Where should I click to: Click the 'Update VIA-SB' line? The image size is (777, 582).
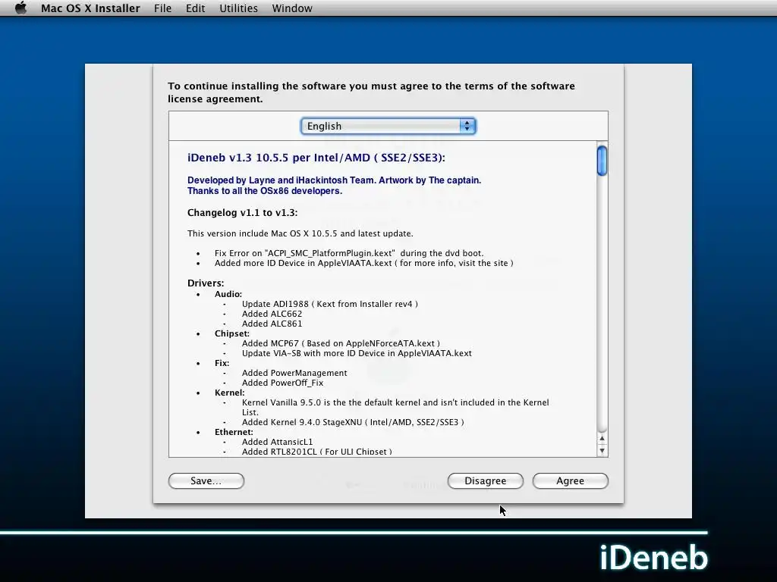(x=357, y=353)
